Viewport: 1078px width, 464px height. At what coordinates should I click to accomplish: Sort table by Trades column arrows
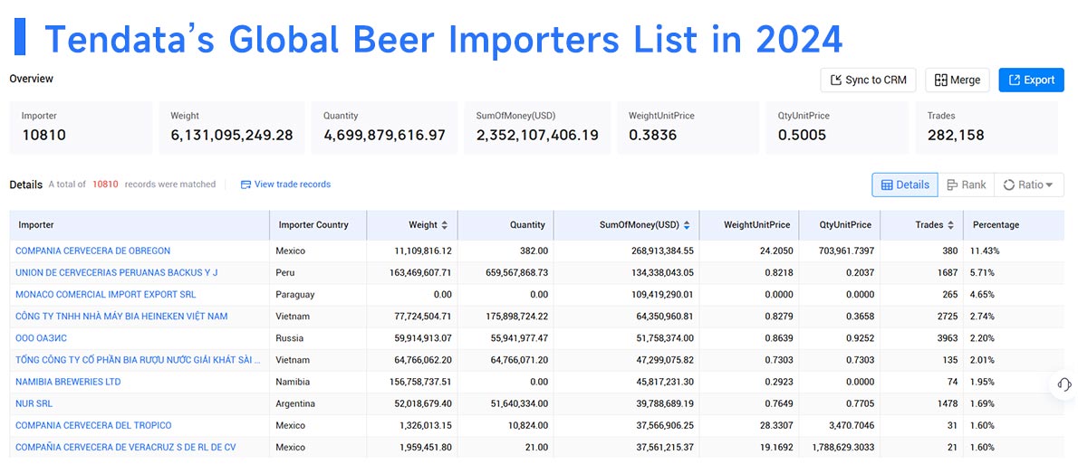tap(951, 225)
